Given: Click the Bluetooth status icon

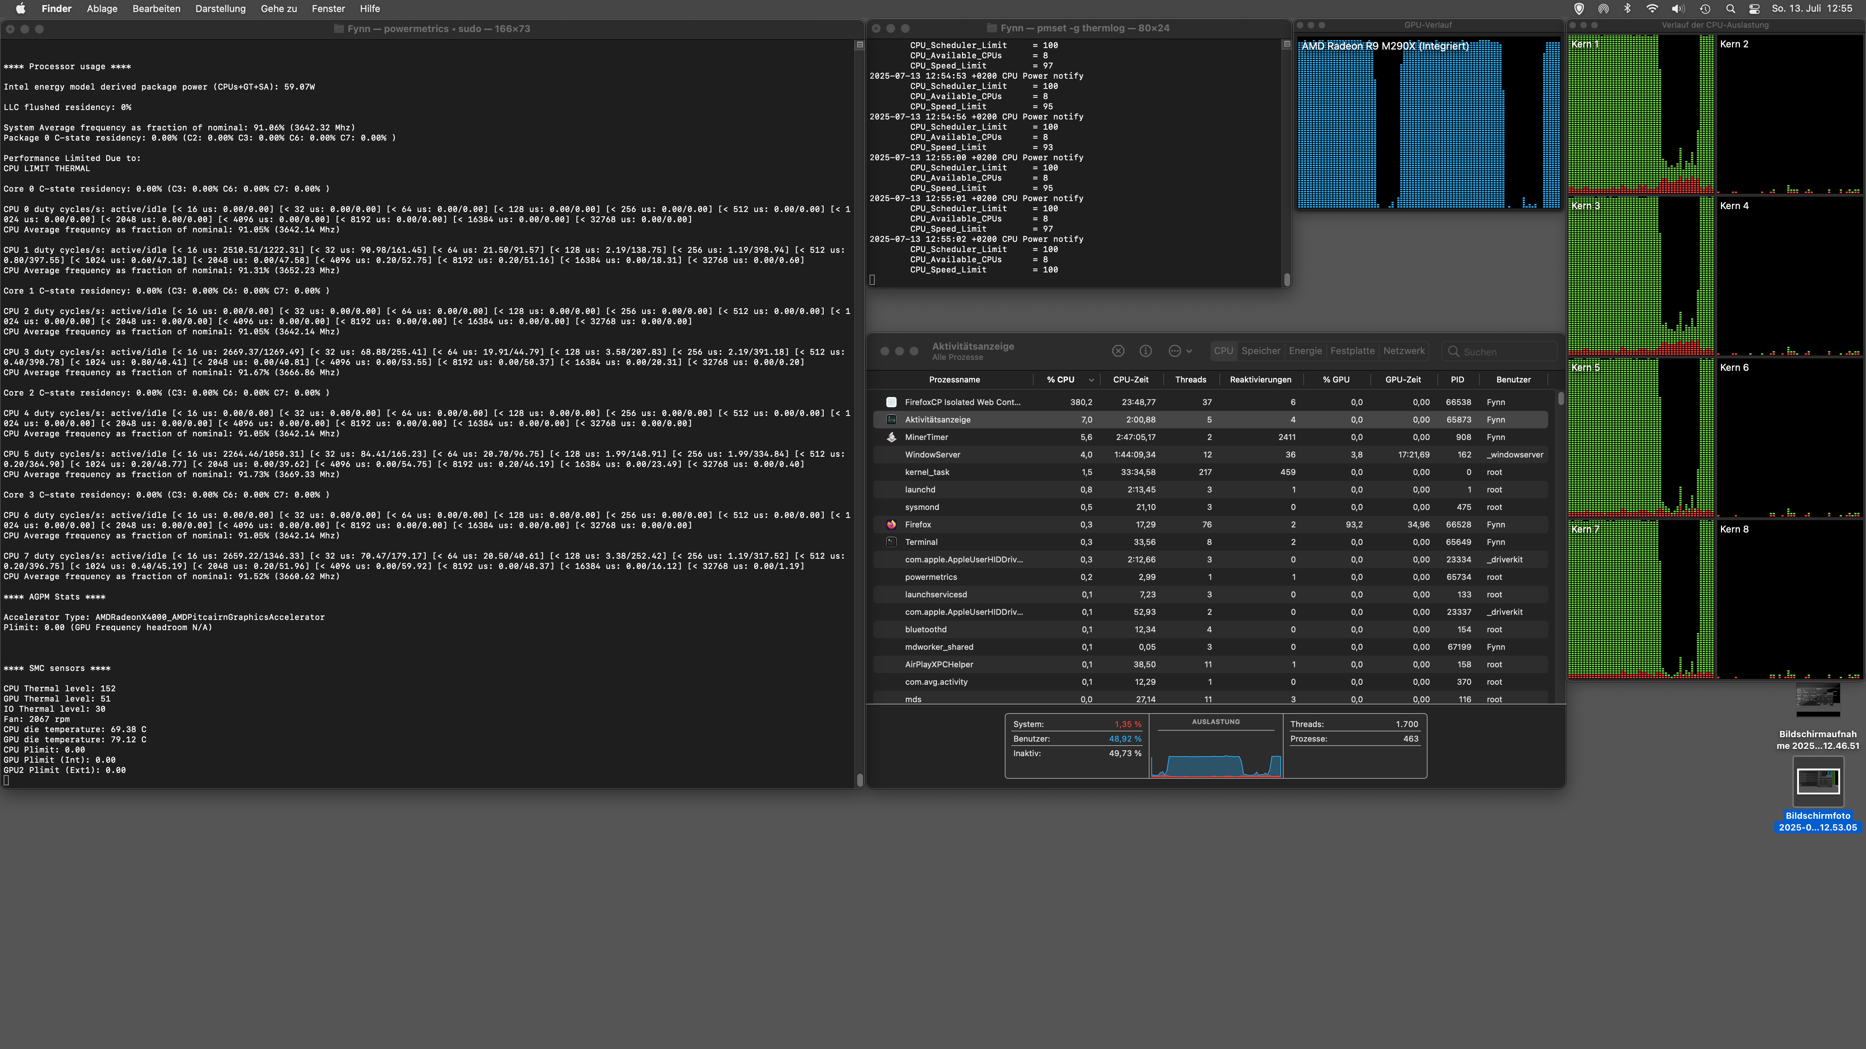Looking at the screenshot, I should tap(1627, 9).
